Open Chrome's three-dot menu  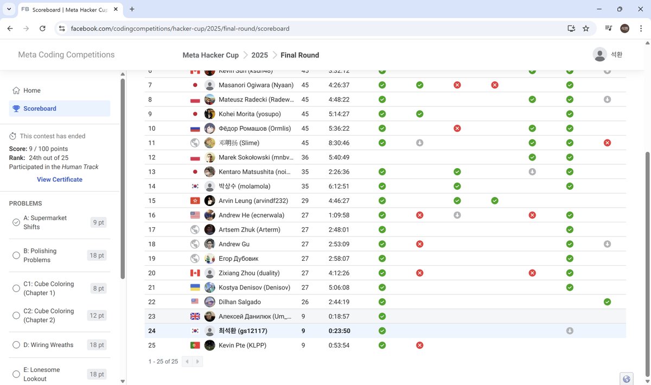(x=640, y=28)
